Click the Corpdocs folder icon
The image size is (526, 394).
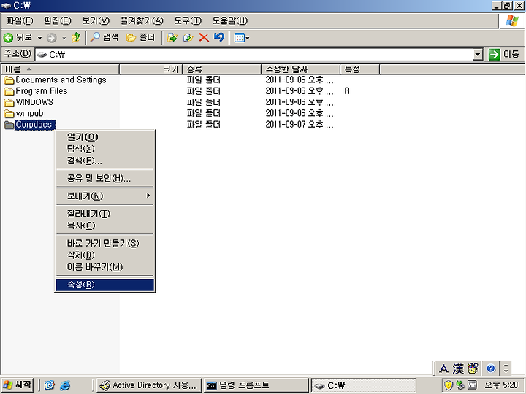click(9, 125)
